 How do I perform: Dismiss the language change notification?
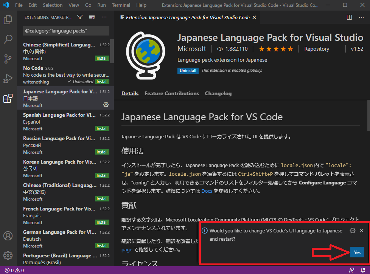tap(362, 231)
